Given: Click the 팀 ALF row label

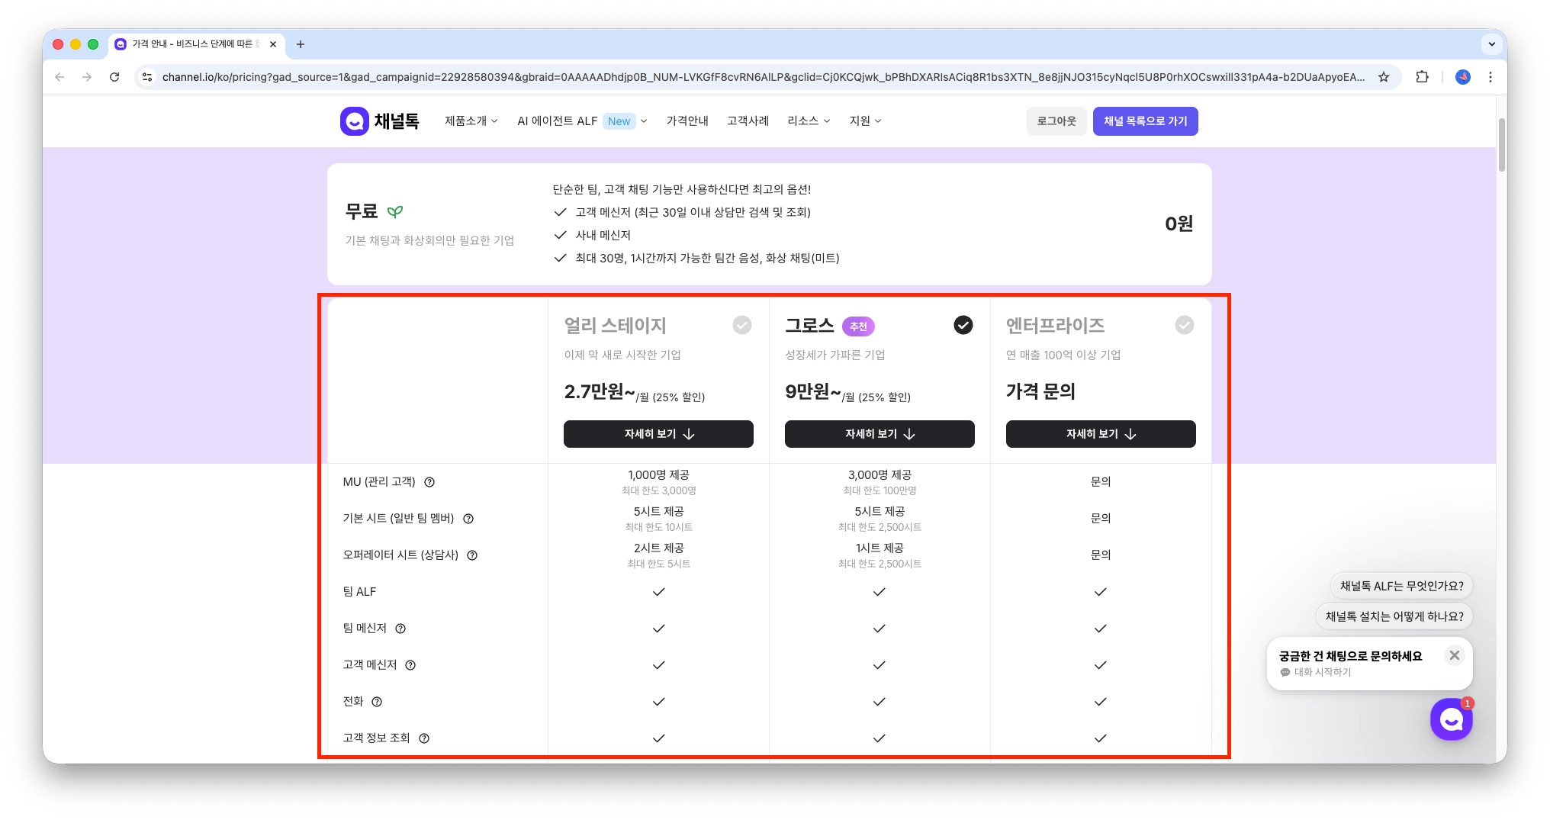Looking at the screenshot, I should 359,592.
